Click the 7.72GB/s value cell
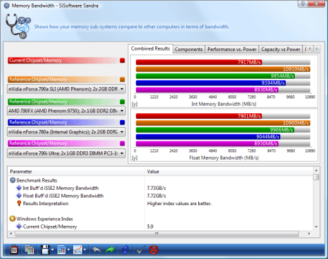 tap(157, 195)
